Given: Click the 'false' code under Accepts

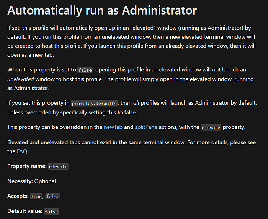Looking at the screenshot, I should click(x=53, y=196).
